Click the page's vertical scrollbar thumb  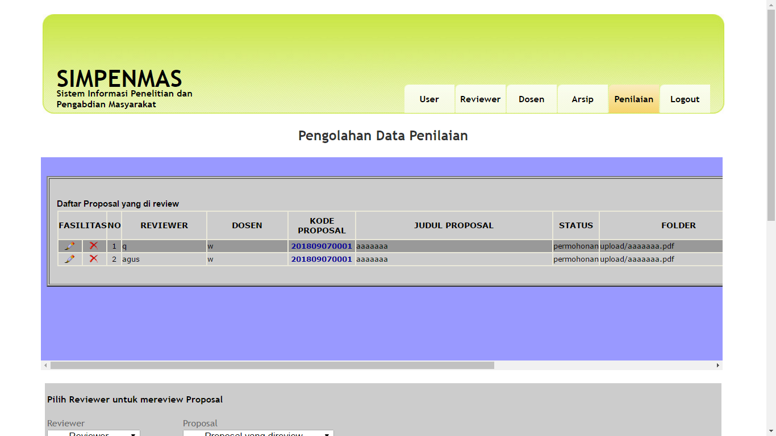tap(771, 114)
